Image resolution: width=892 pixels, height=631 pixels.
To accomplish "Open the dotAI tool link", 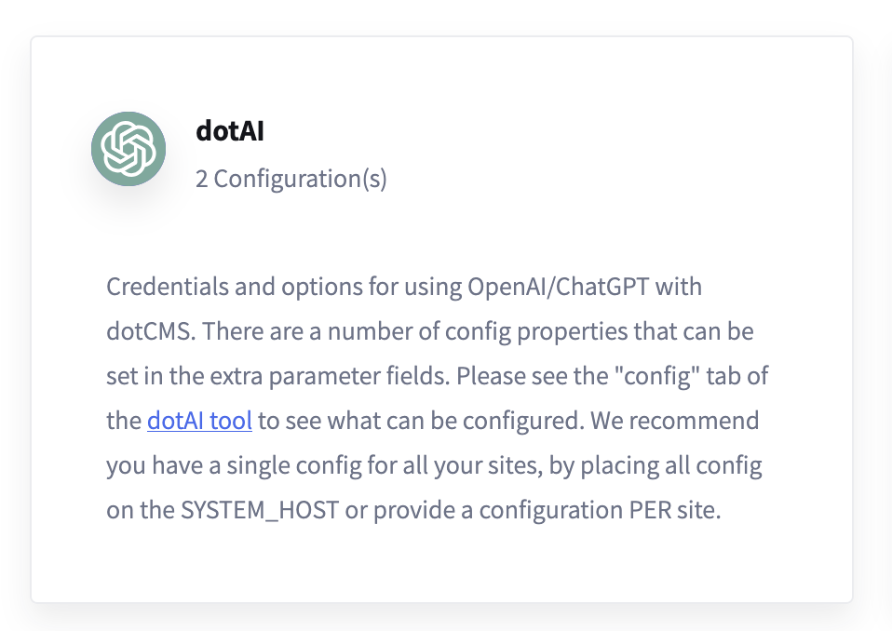I will point(199,421).
